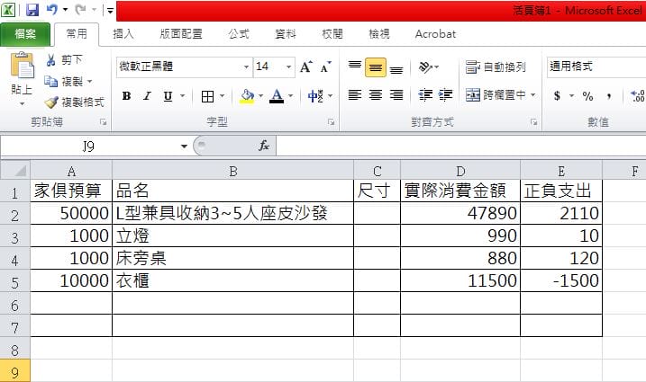Expand the Name Box dropdown arrow
Viewport: 646px width, 382px height.
tap(184, 147)
